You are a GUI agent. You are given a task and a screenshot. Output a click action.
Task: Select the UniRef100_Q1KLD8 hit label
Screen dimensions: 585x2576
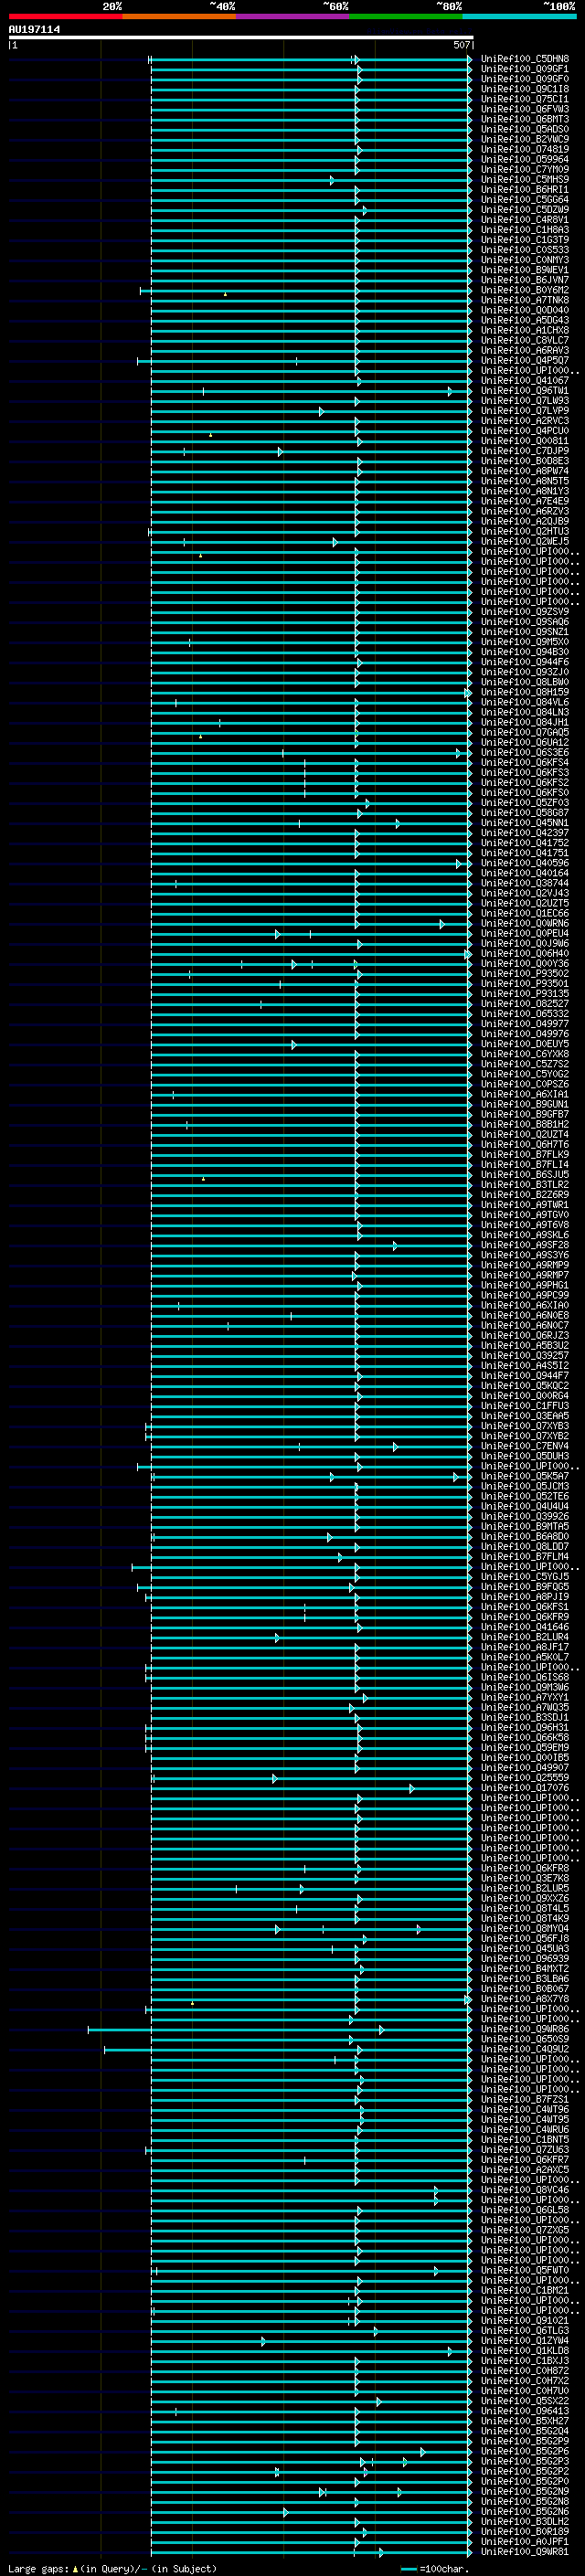[x=524, y=2351]
